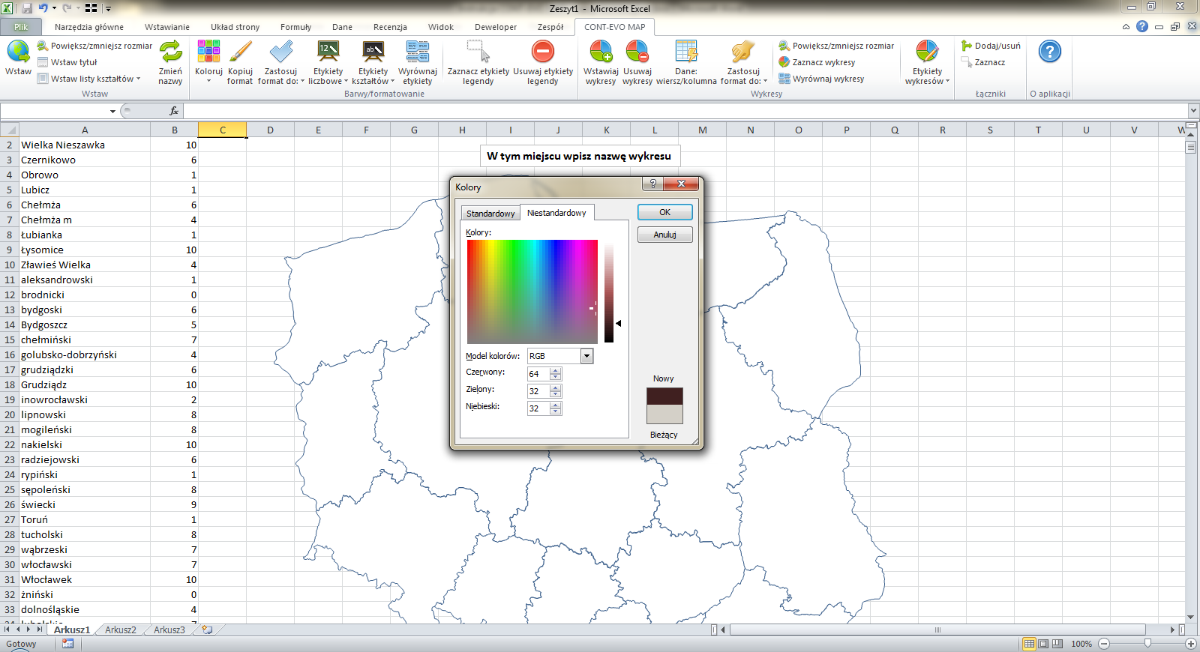1200x652 pixels.
Task: Click zoom out minus button
Action: point(1104,644)
